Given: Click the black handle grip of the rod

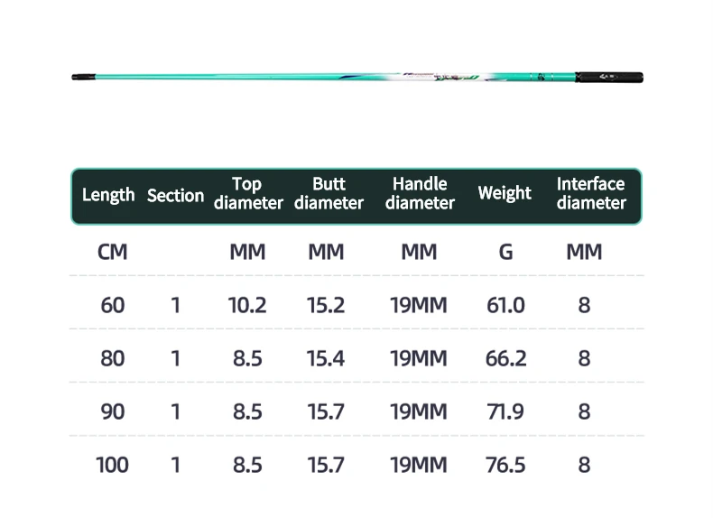Looking at the screenshot, I should 623,78.
